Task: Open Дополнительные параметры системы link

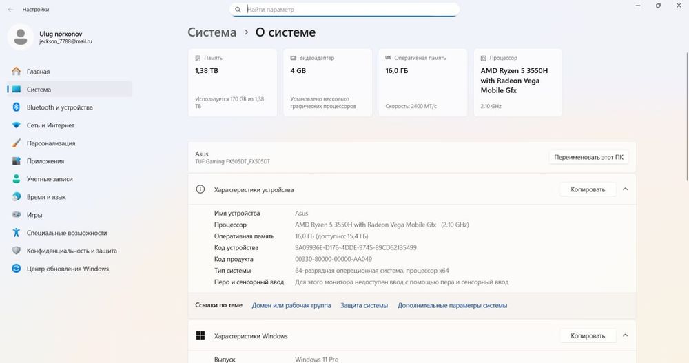Action: pyautogui.click(x=452, y=305)
